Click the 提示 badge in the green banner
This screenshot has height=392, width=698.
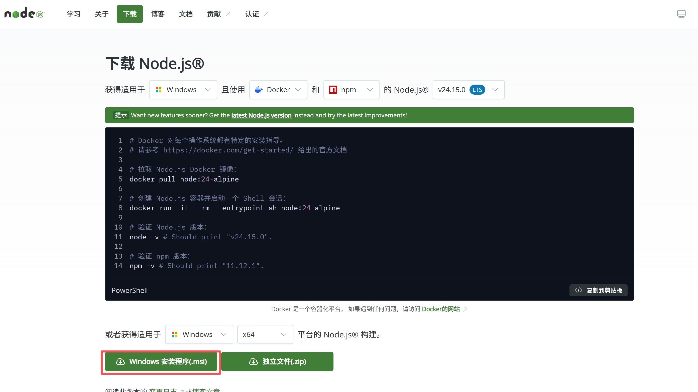point(121,115)
